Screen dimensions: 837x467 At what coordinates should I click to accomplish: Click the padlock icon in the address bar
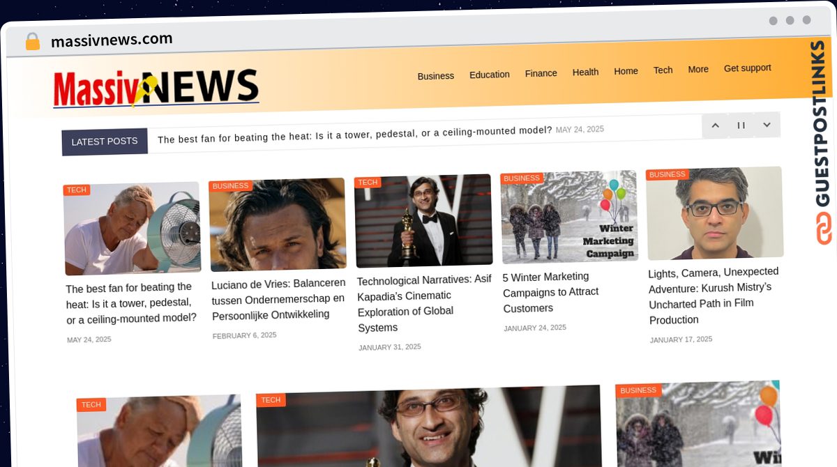pyautogui.click(x=31, y=42)
